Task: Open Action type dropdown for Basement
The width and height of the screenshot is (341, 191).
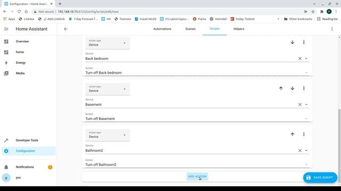Action: 108,89
